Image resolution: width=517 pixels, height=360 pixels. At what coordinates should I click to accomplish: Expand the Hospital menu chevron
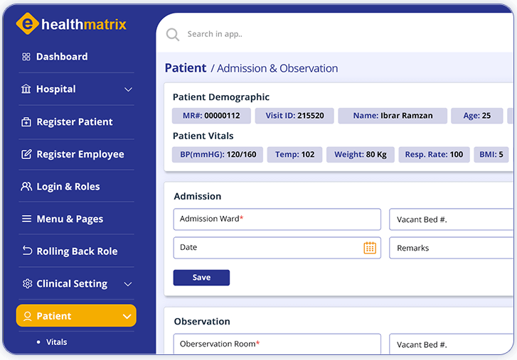tap(128, 89)
